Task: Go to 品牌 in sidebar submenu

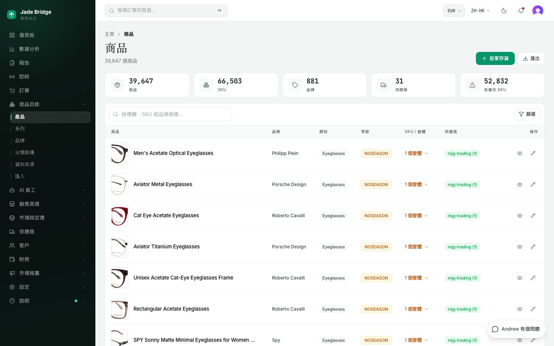Action: tap(50, 141)
